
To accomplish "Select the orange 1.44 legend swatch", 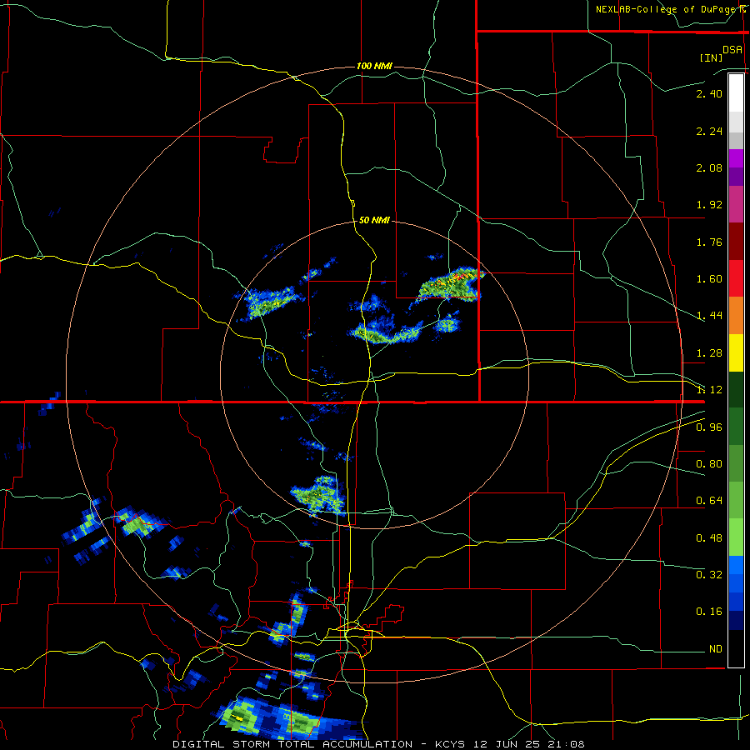I will pyautogui.click(x=736, y=316).
